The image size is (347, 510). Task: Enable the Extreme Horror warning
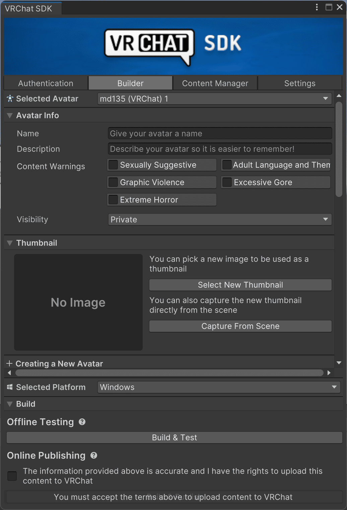click(x=114, y=200)
